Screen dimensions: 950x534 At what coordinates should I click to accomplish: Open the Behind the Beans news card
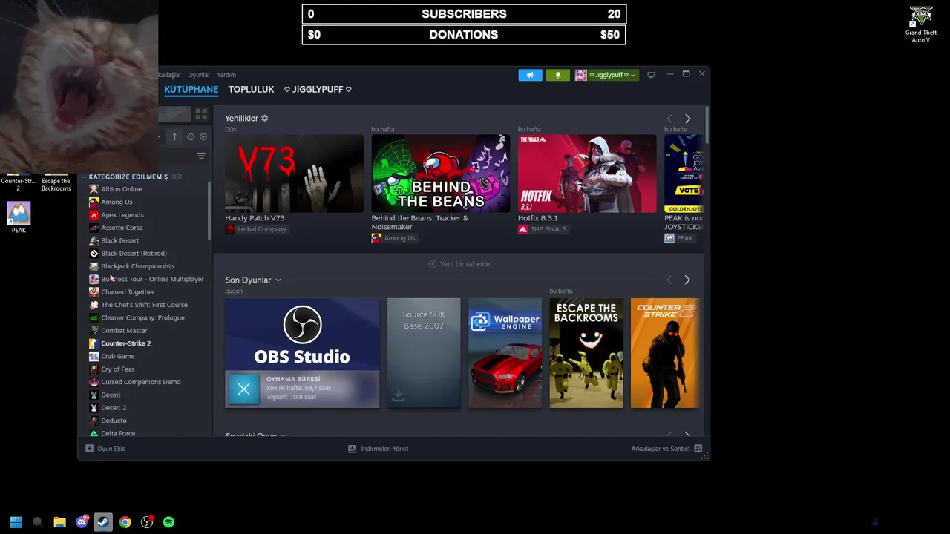[x=440, y=174]
